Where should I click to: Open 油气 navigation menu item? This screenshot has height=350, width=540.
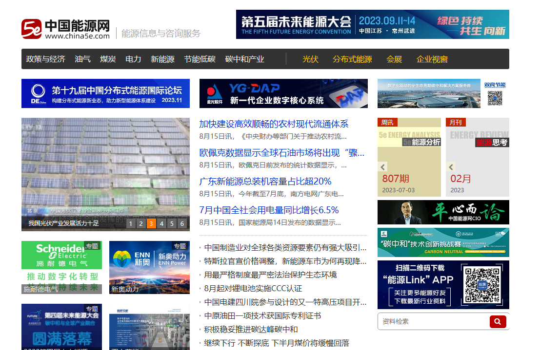(82, 59)
